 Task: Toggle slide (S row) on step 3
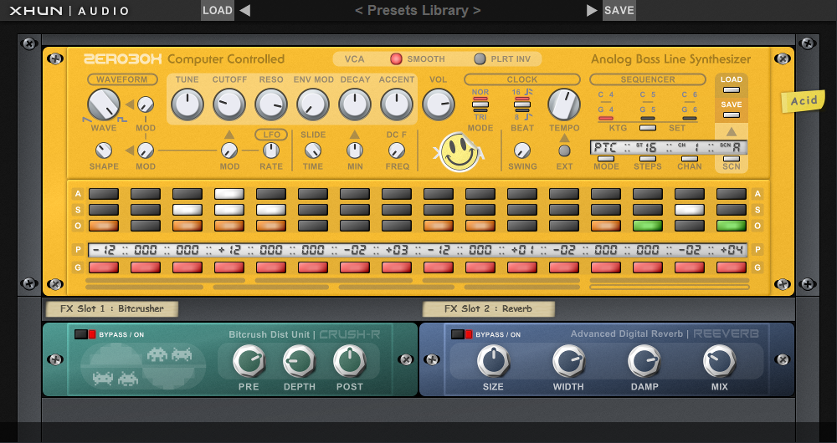[187, 210]
